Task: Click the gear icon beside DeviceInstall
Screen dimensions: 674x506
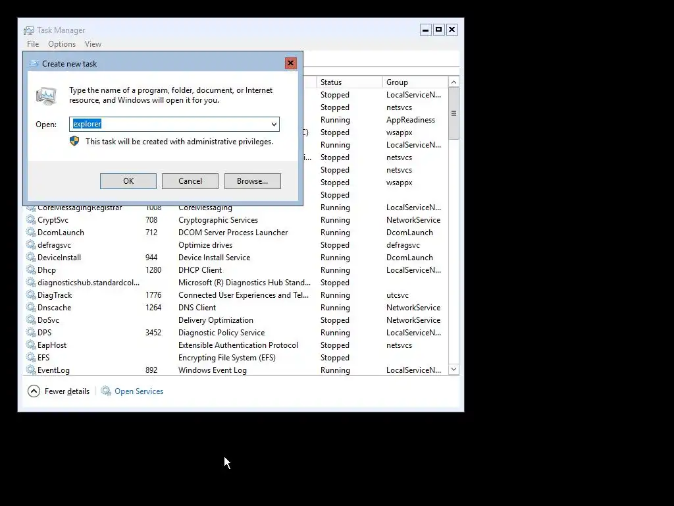Action: click(x=31, y=258)
